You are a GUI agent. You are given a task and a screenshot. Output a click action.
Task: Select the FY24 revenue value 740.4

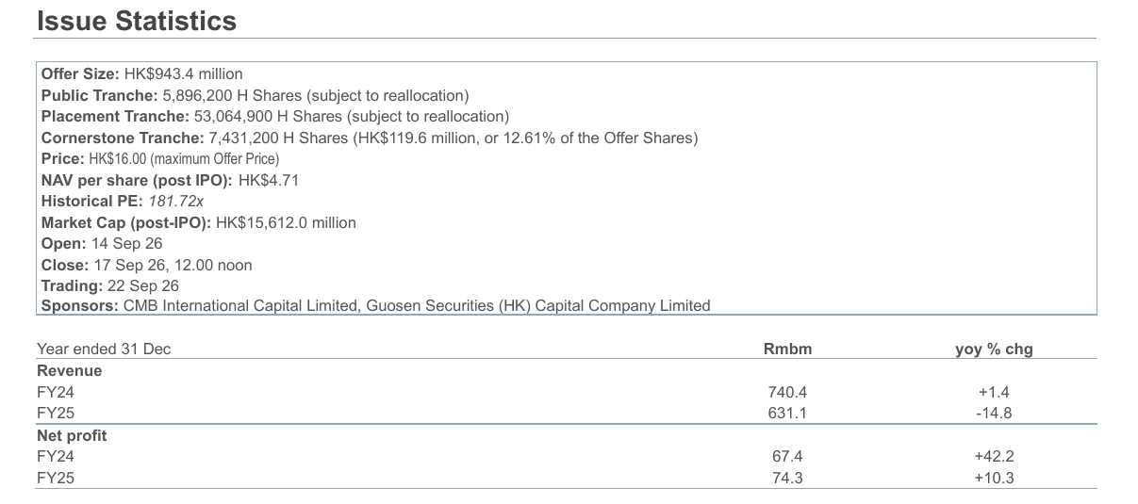[787, 393]
